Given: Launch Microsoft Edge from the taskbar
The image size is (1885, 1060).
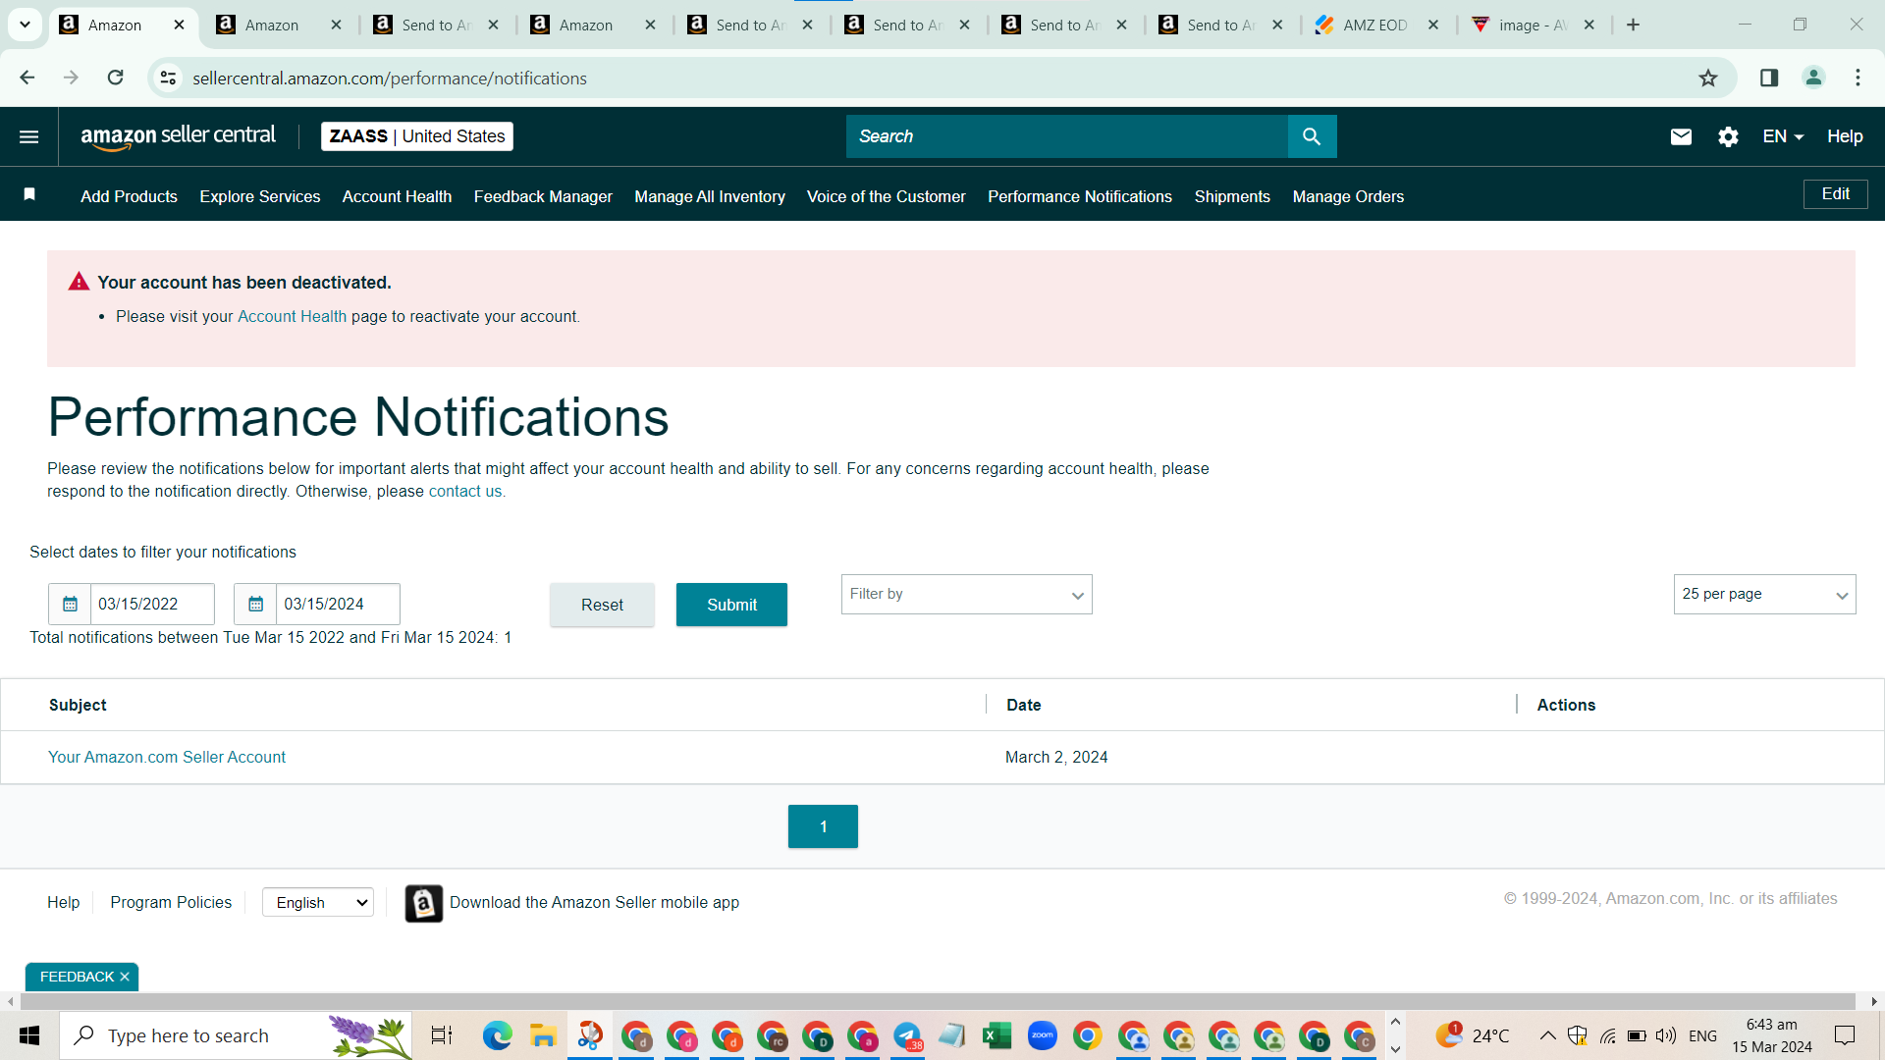Looking at the screenshot, I should (498, 1035).
